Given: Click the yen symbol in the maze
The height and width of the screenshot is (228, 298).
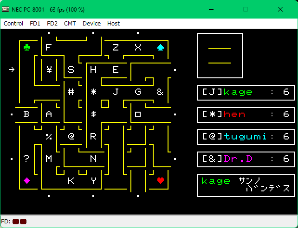Looking at the screenshot, I should pos(49,70).
